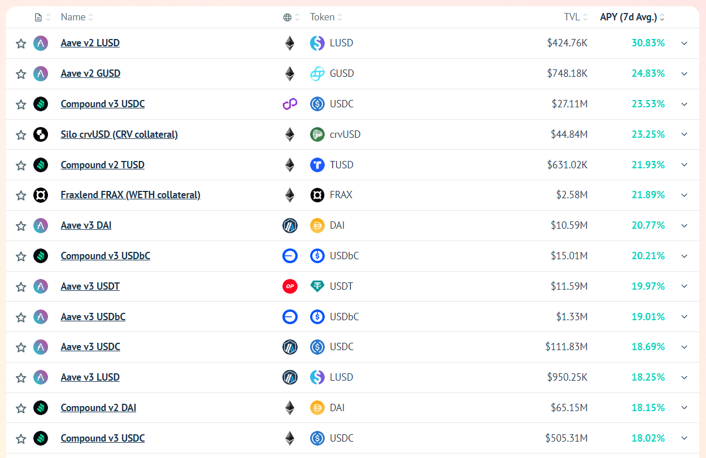Screen dimensions: 706x458
Task: Click the LUSD token icon in Aave v2 LUSD row
Action: (317, 43)
